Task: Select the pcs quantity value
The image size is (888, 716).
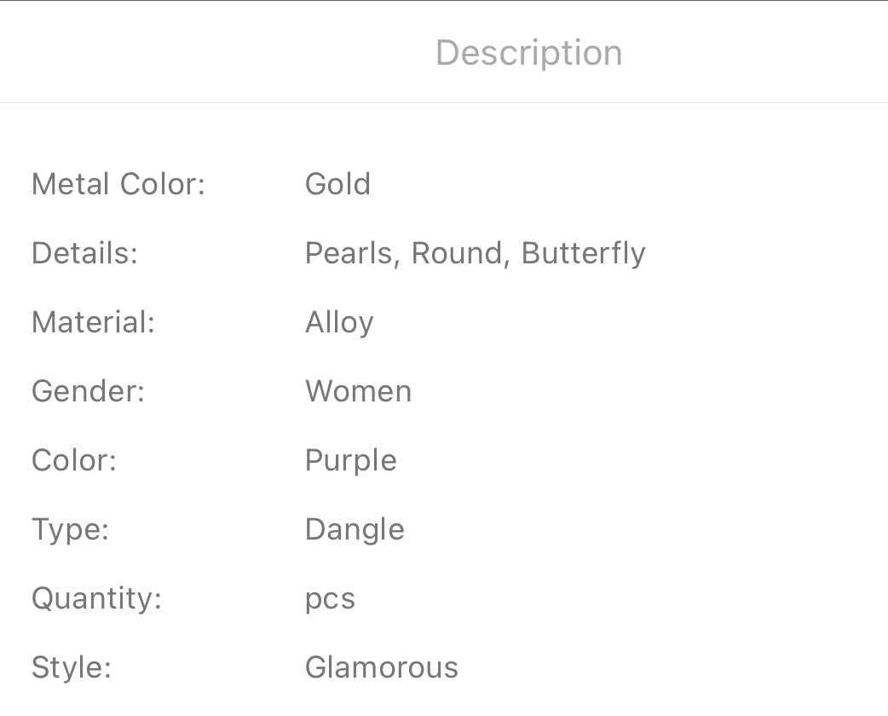Action: pyautogui.click(x=330, y=599)
